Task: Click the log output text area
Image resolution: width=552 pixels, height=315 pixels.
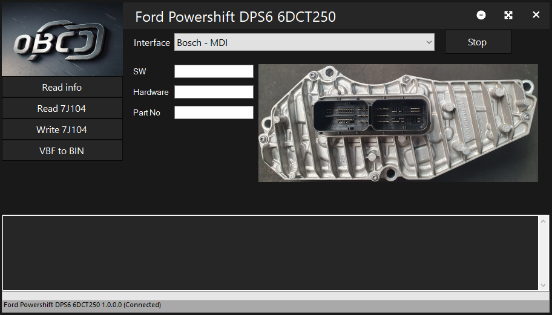Action: 271,253
